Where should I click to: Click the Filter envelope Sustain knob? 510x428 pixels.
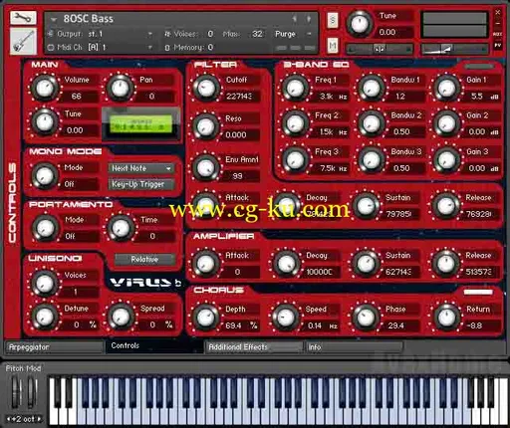[366, 206]
